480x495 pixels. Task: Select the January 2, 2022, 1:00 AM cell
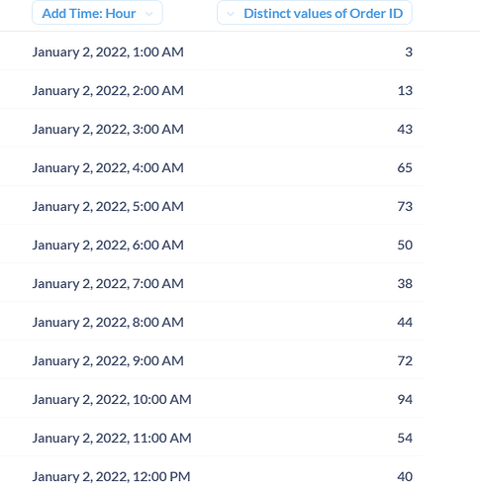point(108,51)
